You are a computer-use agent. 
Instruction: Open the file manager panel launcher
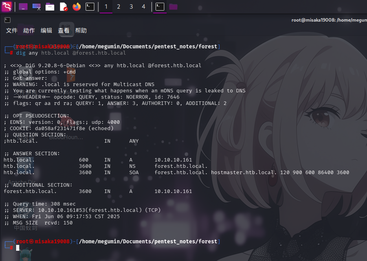tap(50, 7)
